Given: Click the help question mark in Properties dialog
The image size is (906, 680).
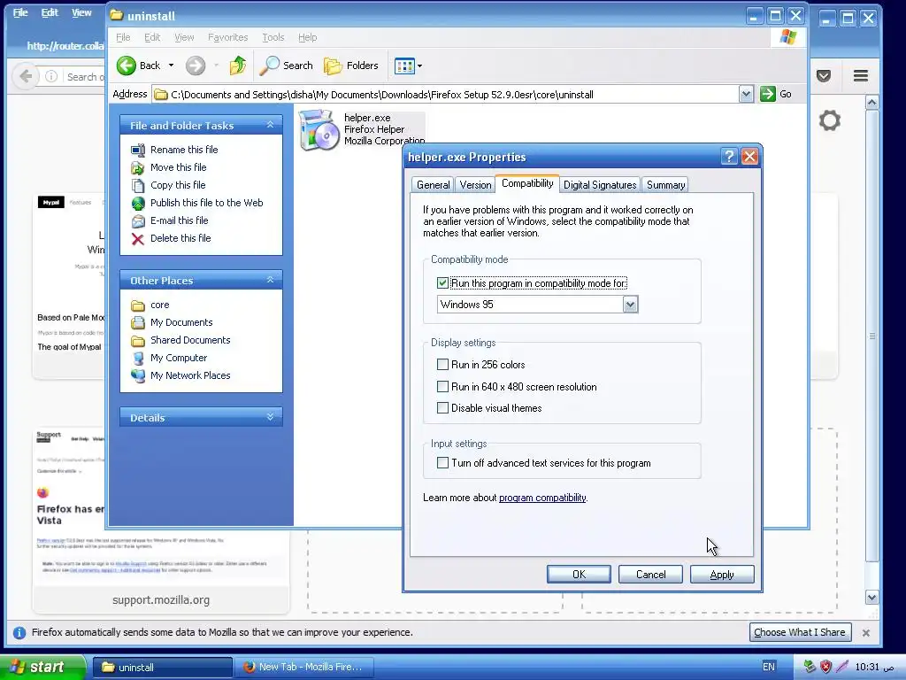Looking at the screenshot, I should click(x=729, y=157).
